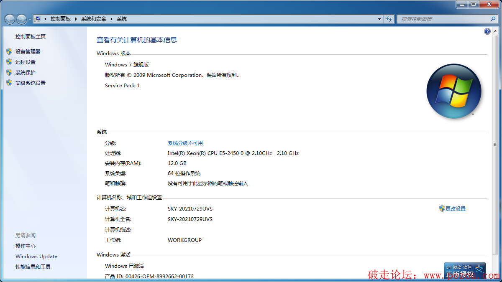The image size is (502, 282).
Task: Click 更改设置 link
Action: [x=456, y=209]
